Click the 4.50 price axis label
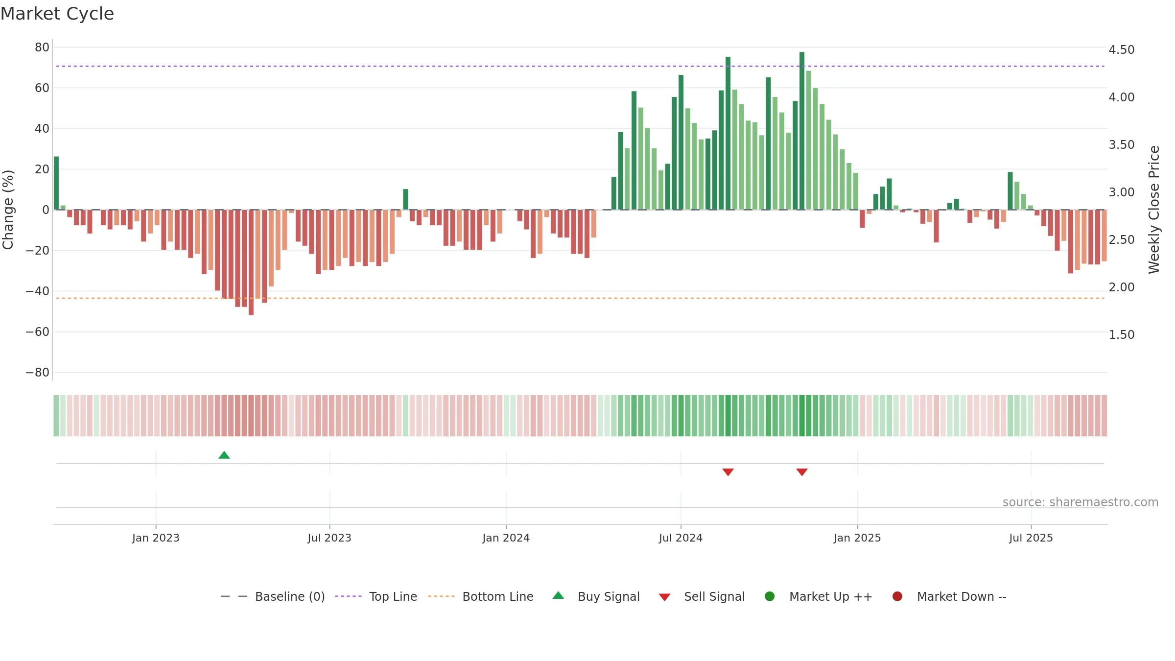 point(1122,50)
